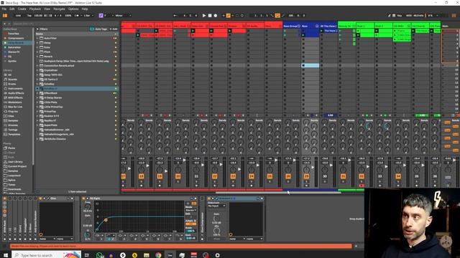Toggle the purple scale mode icon
This screenshot has height=258, width=460.
[101, 16]
